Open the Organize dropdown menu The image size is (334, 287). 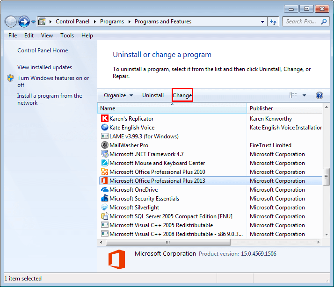(118, 95)
